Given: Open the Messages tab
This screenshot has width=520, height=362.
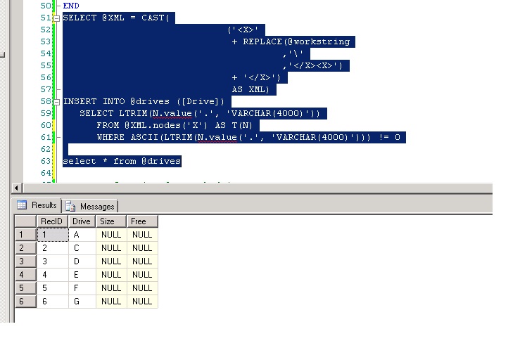Looking at the screenshot, I should (x=90, y=207).
